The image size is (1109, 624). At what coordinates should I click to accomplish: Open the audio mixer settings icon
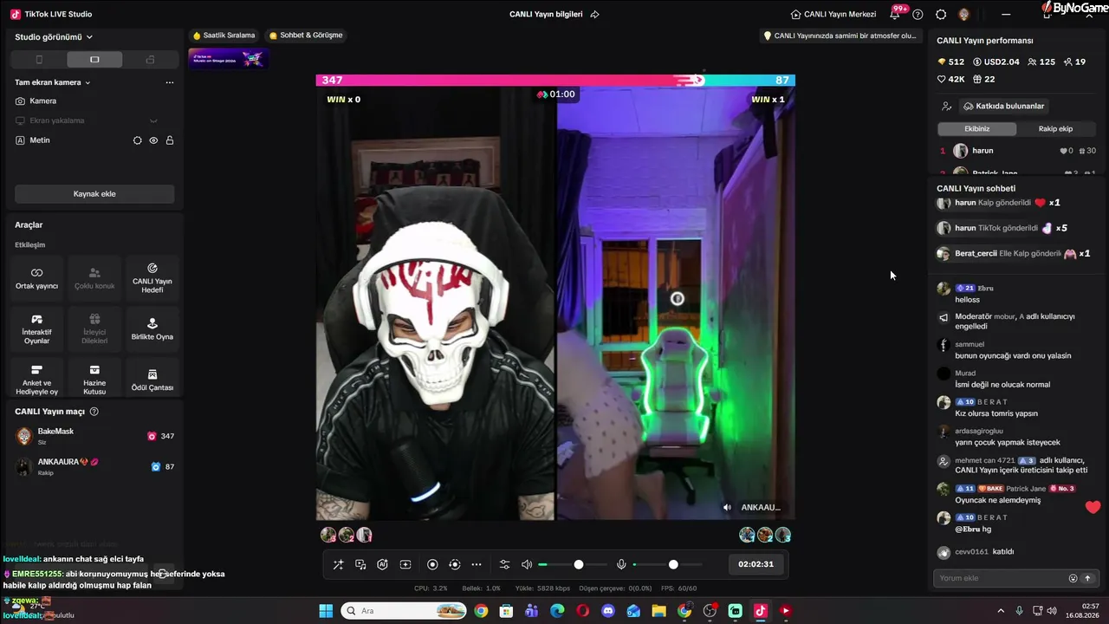point(505,564)
